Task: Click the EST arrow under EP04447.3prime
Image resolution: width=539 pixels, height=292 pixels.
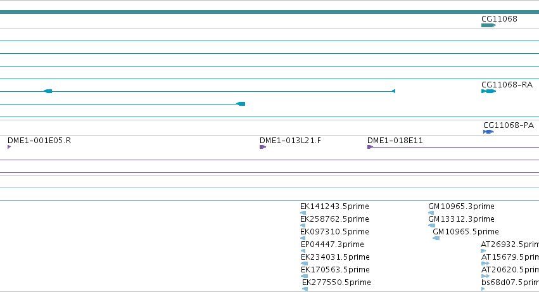Action: tap(303, 251)
